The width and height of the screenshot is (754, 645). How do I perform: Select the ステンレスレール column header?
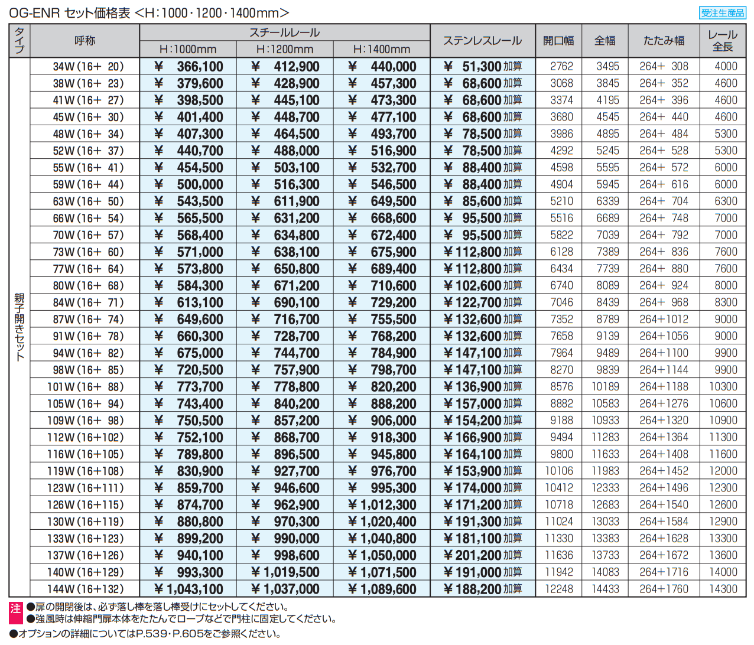click(482, 41)
